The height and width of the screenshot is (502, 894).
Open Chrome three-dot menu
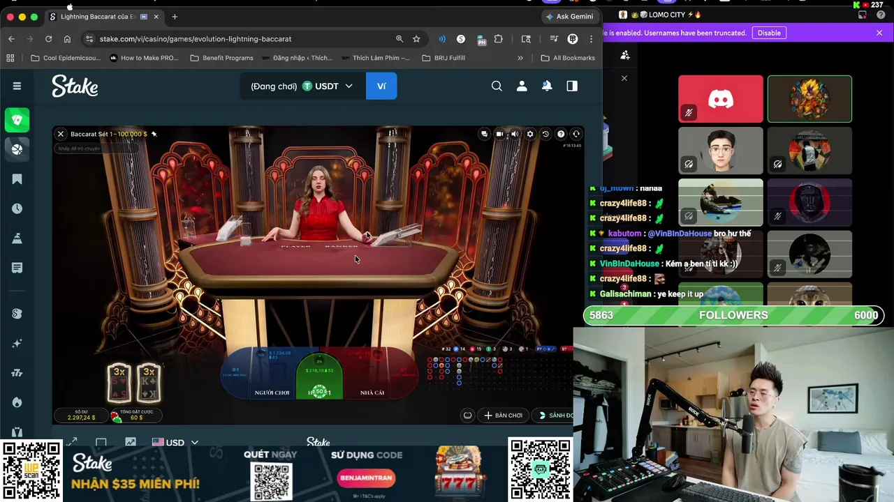(592, 39)
